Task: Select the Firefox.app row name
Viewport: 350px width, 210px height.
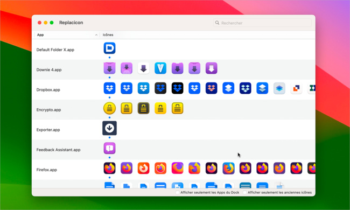Action: click(47, 170)
